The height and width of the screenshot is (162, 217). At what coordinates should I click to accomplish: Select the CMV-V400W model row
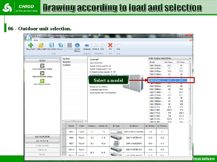pyautogui.click(x=168, y=74)
